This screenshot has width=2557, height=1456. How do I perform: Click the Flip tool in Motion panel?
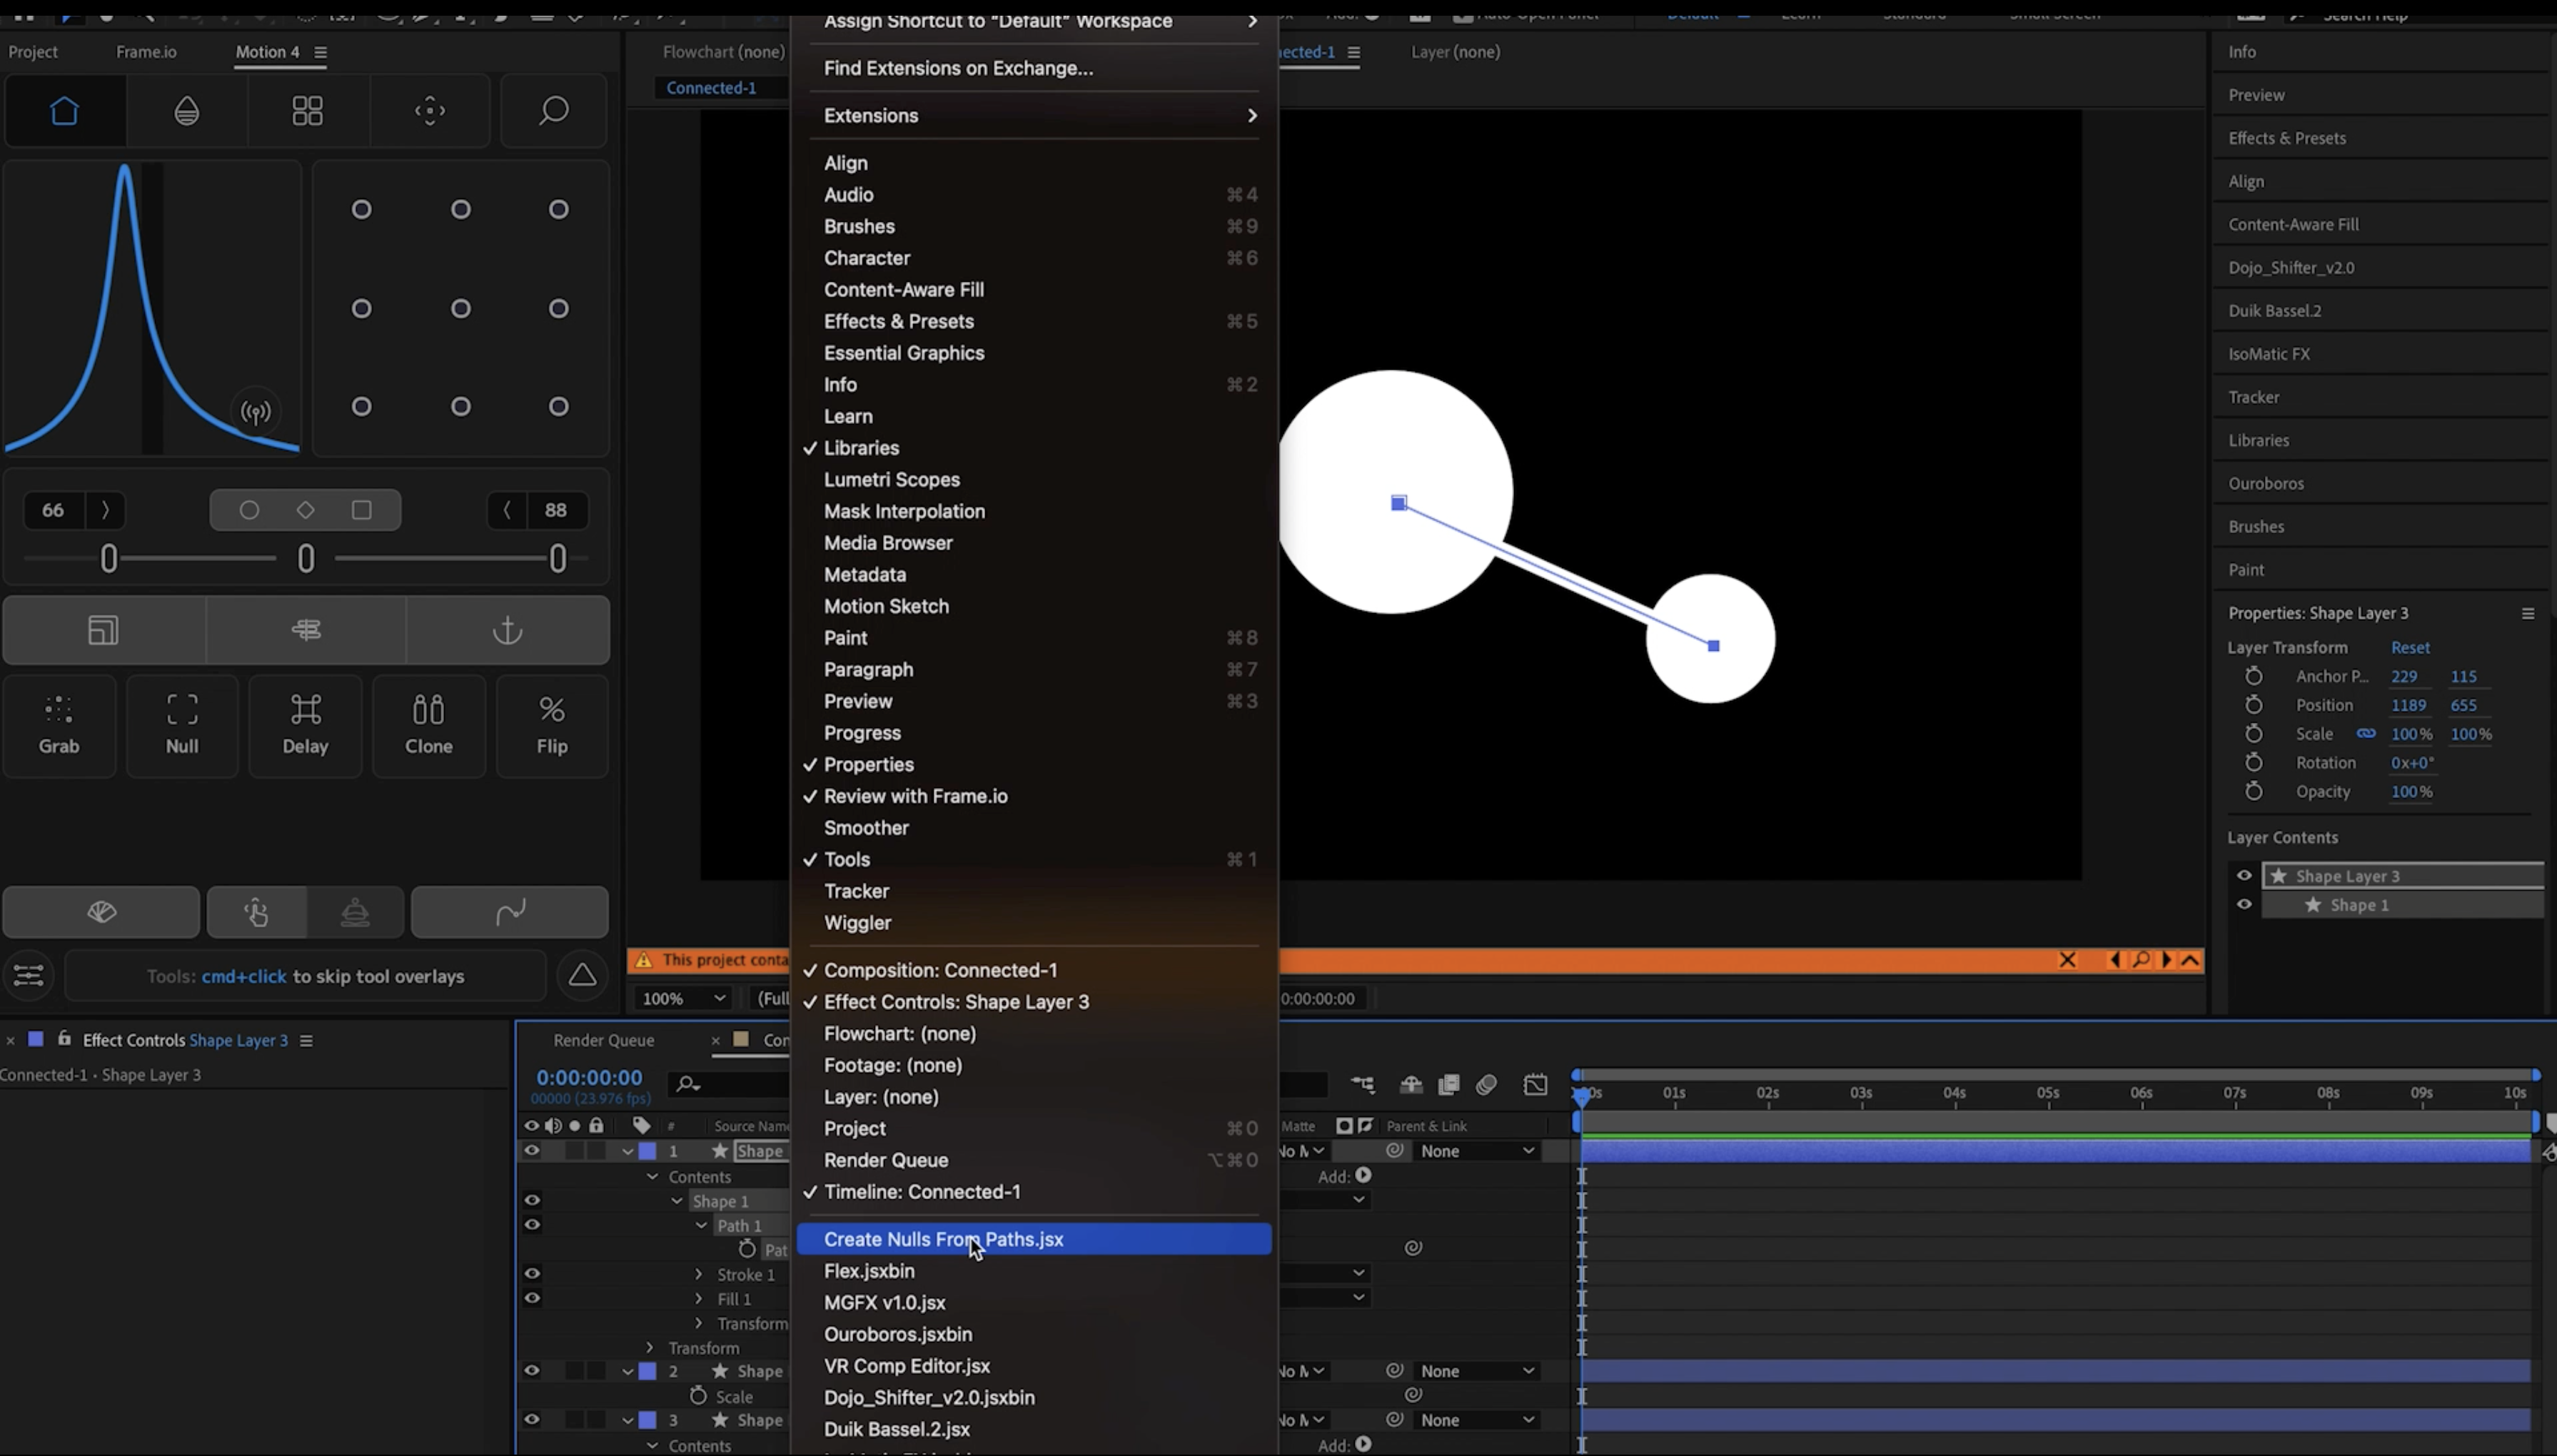[551, 724]
